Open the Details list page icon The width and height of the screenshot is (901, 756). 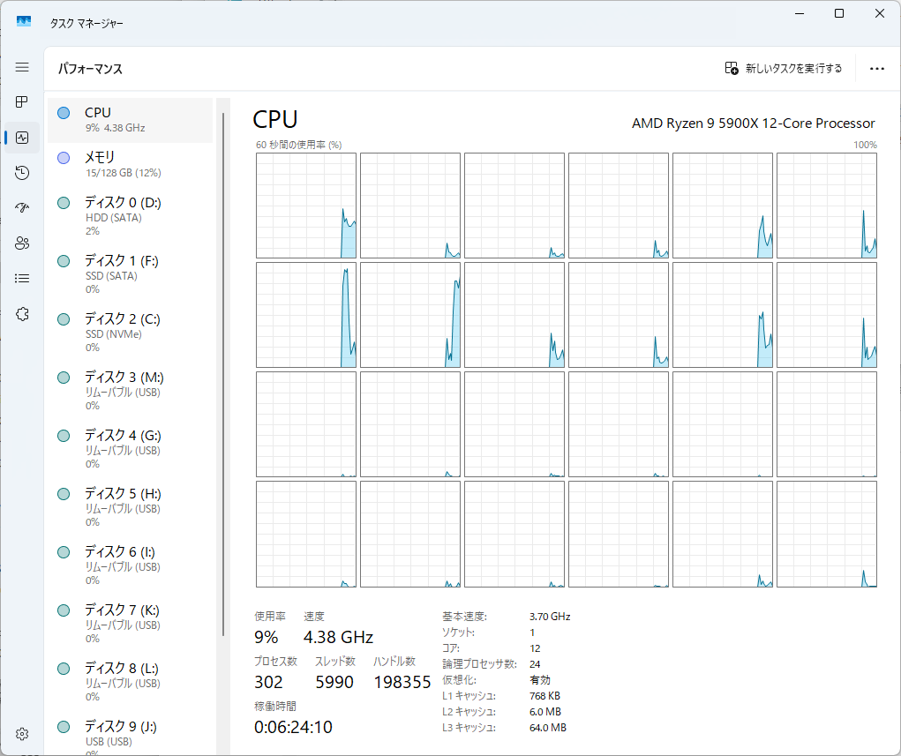[22, 279]
